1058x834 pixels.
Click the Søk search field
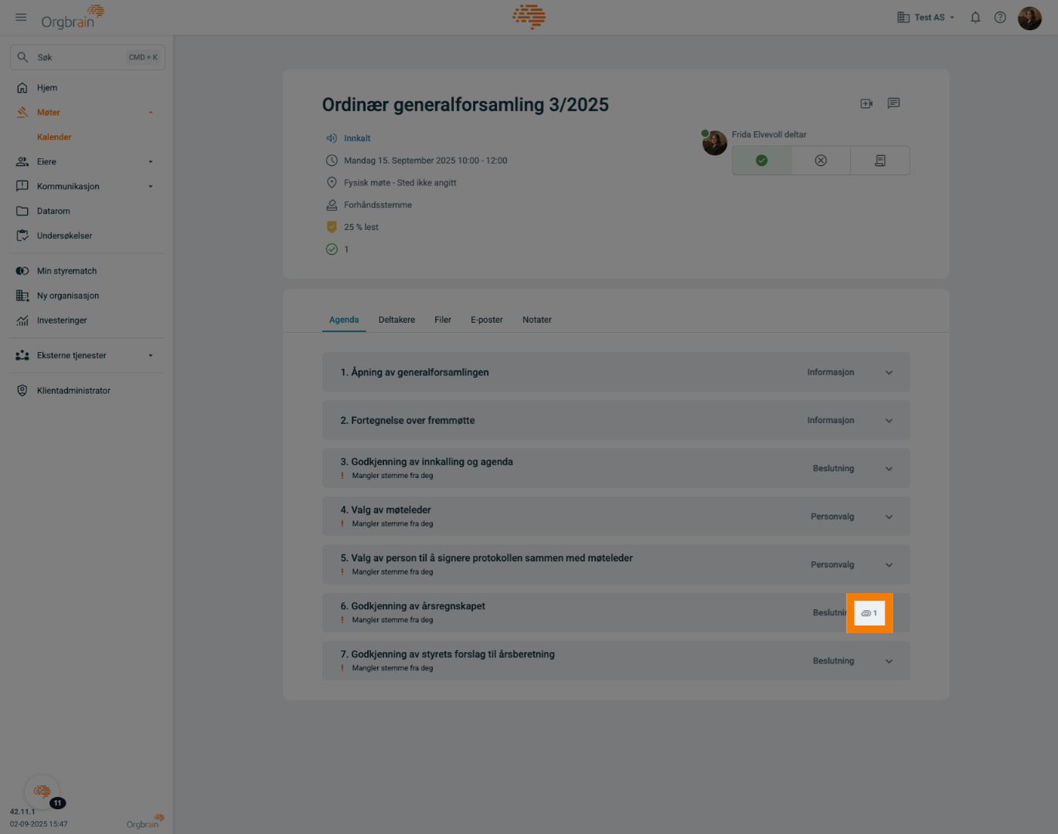tap(87, 57)
